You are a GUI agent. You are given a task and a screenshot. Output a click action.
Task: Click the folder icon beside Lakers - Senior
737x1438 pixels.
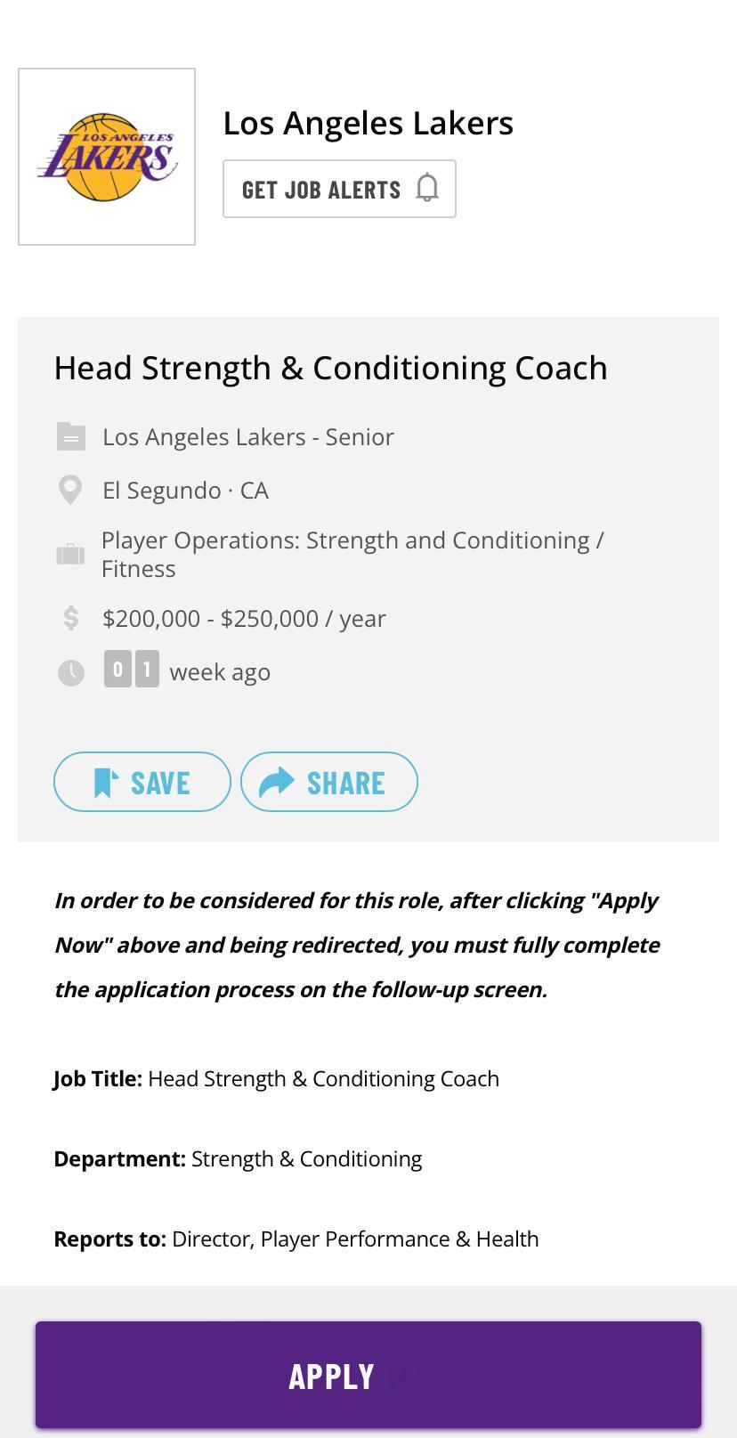coord(71,437)
